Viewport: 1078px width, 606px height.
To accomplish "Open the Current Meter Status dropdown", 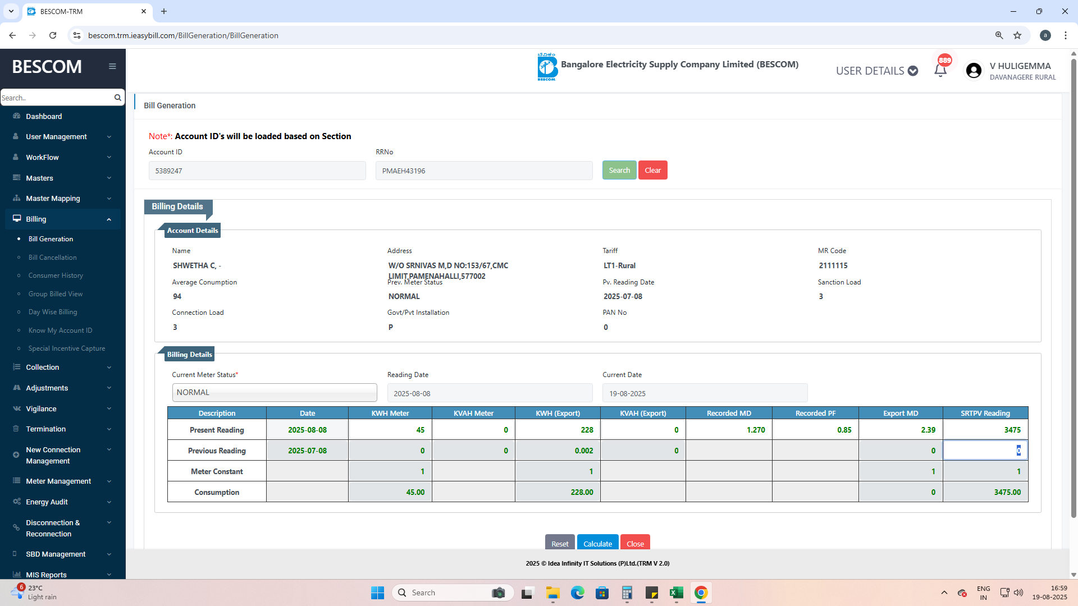I will coord(275,393).
